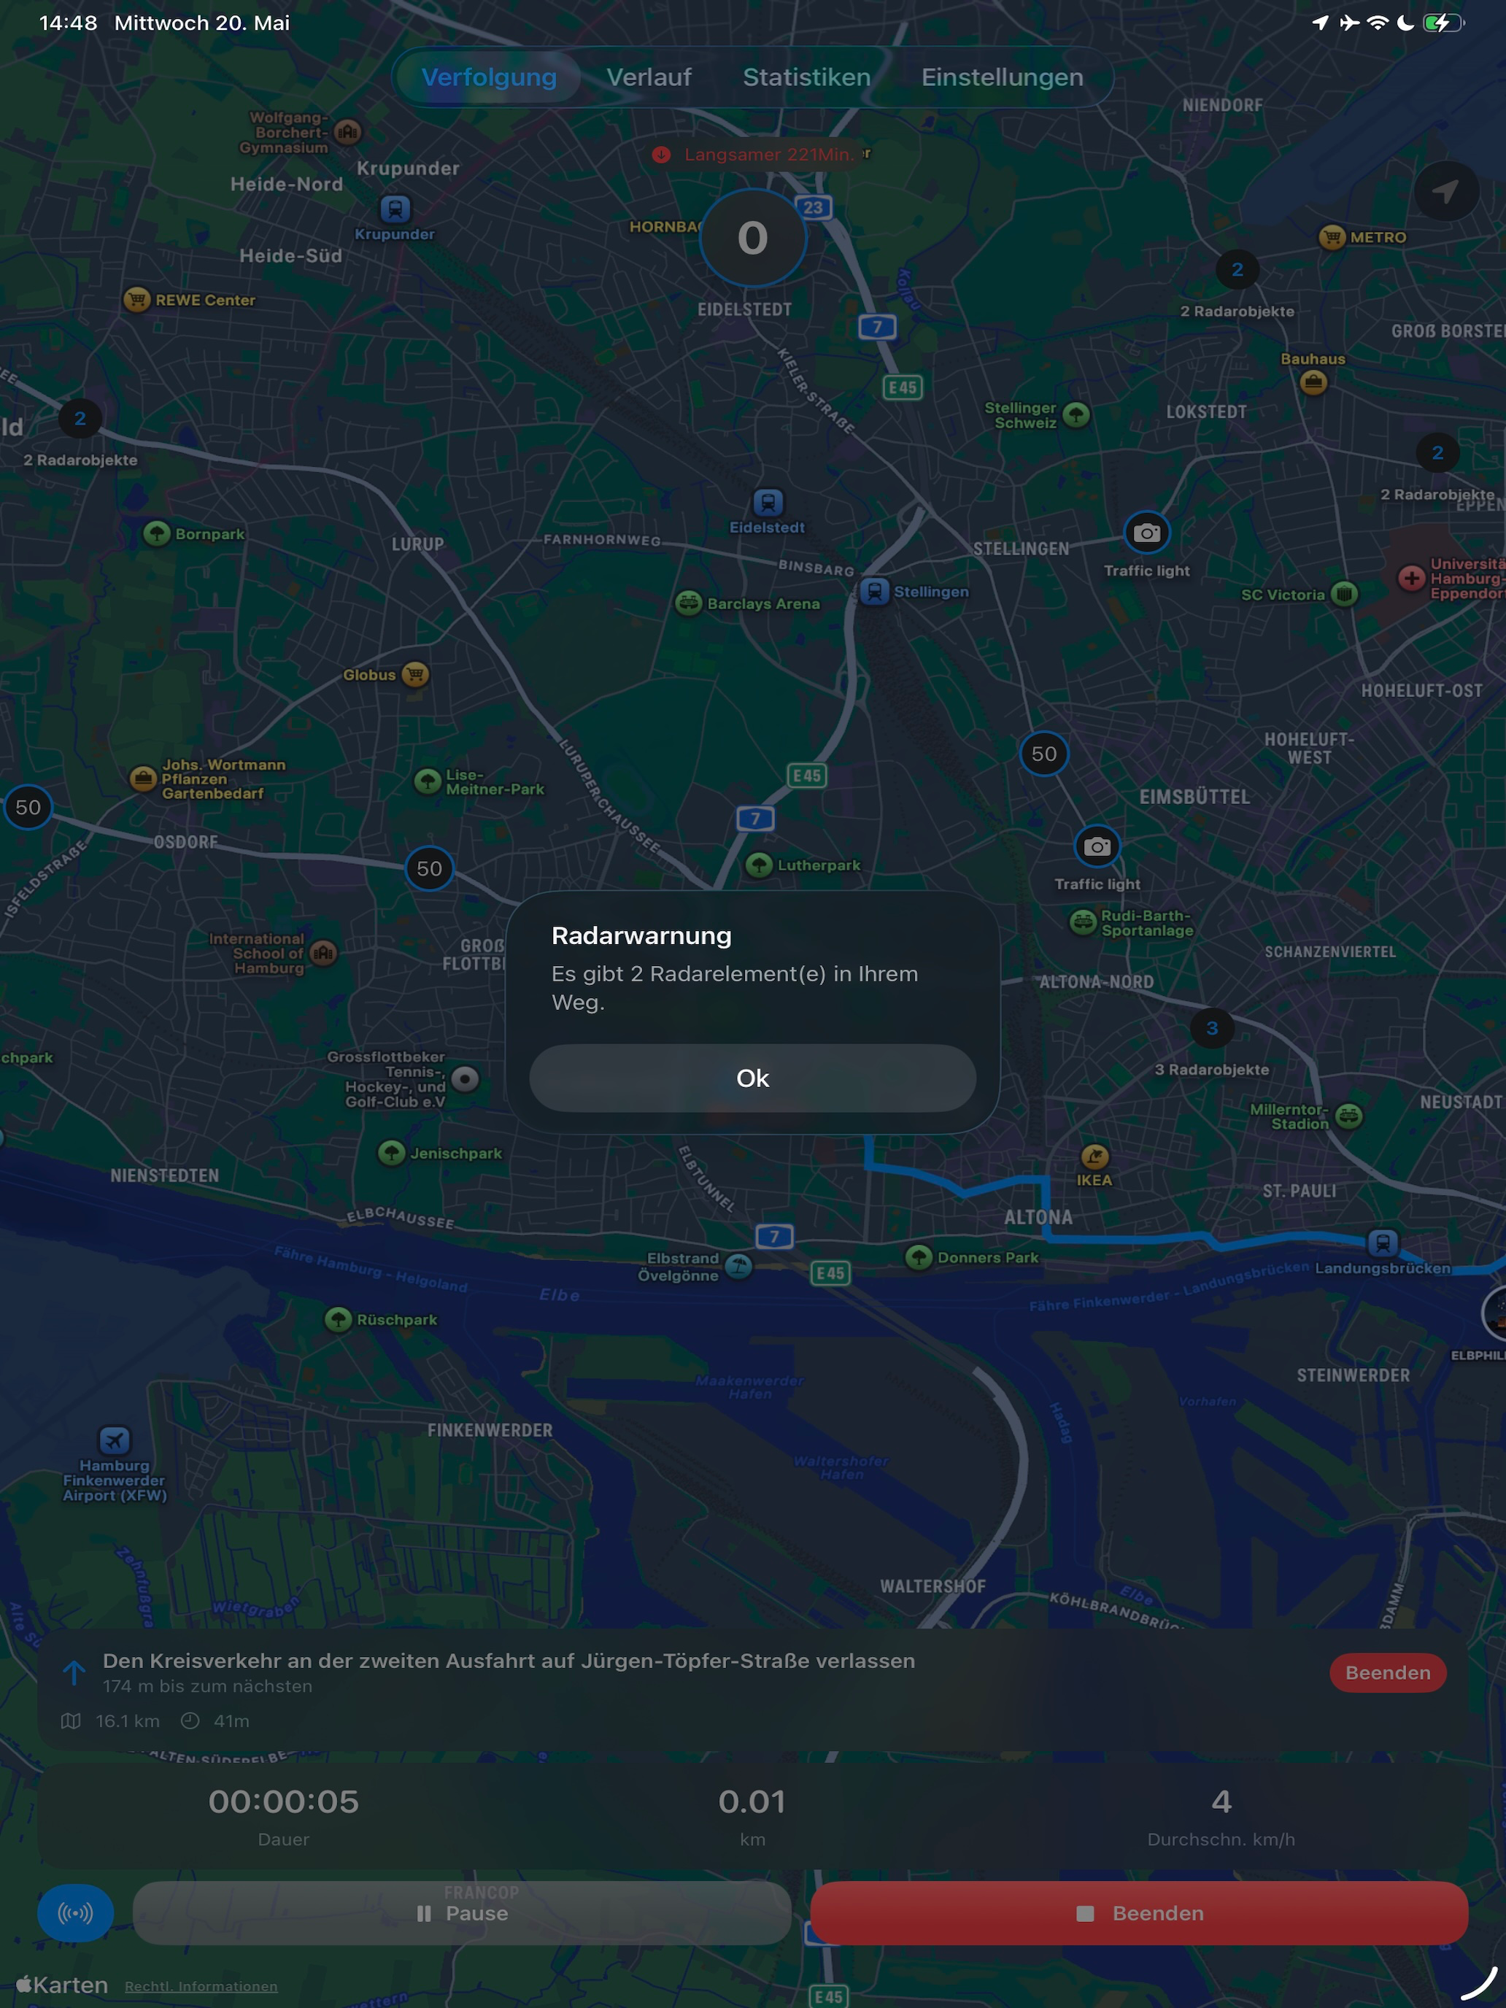The image size is (1506, 2008).
Task: Go to the Einstellungen tab
Action: (1003, 77)
